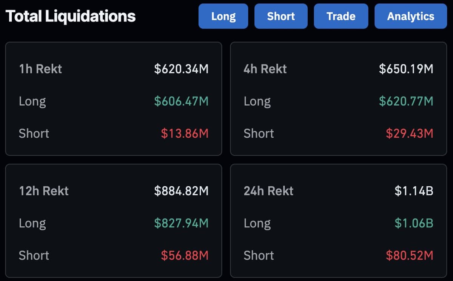Open the Analytics view
The height and width of the screenshot is (281, 453).
click(x=410, y=16)
